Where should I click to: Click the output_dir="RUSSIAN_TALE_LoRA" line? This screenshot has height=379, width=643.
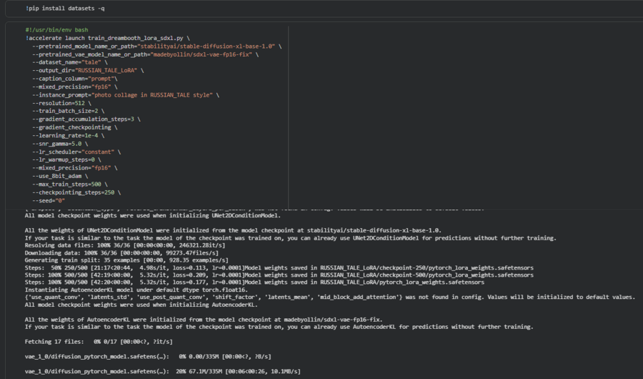(87, 70)
